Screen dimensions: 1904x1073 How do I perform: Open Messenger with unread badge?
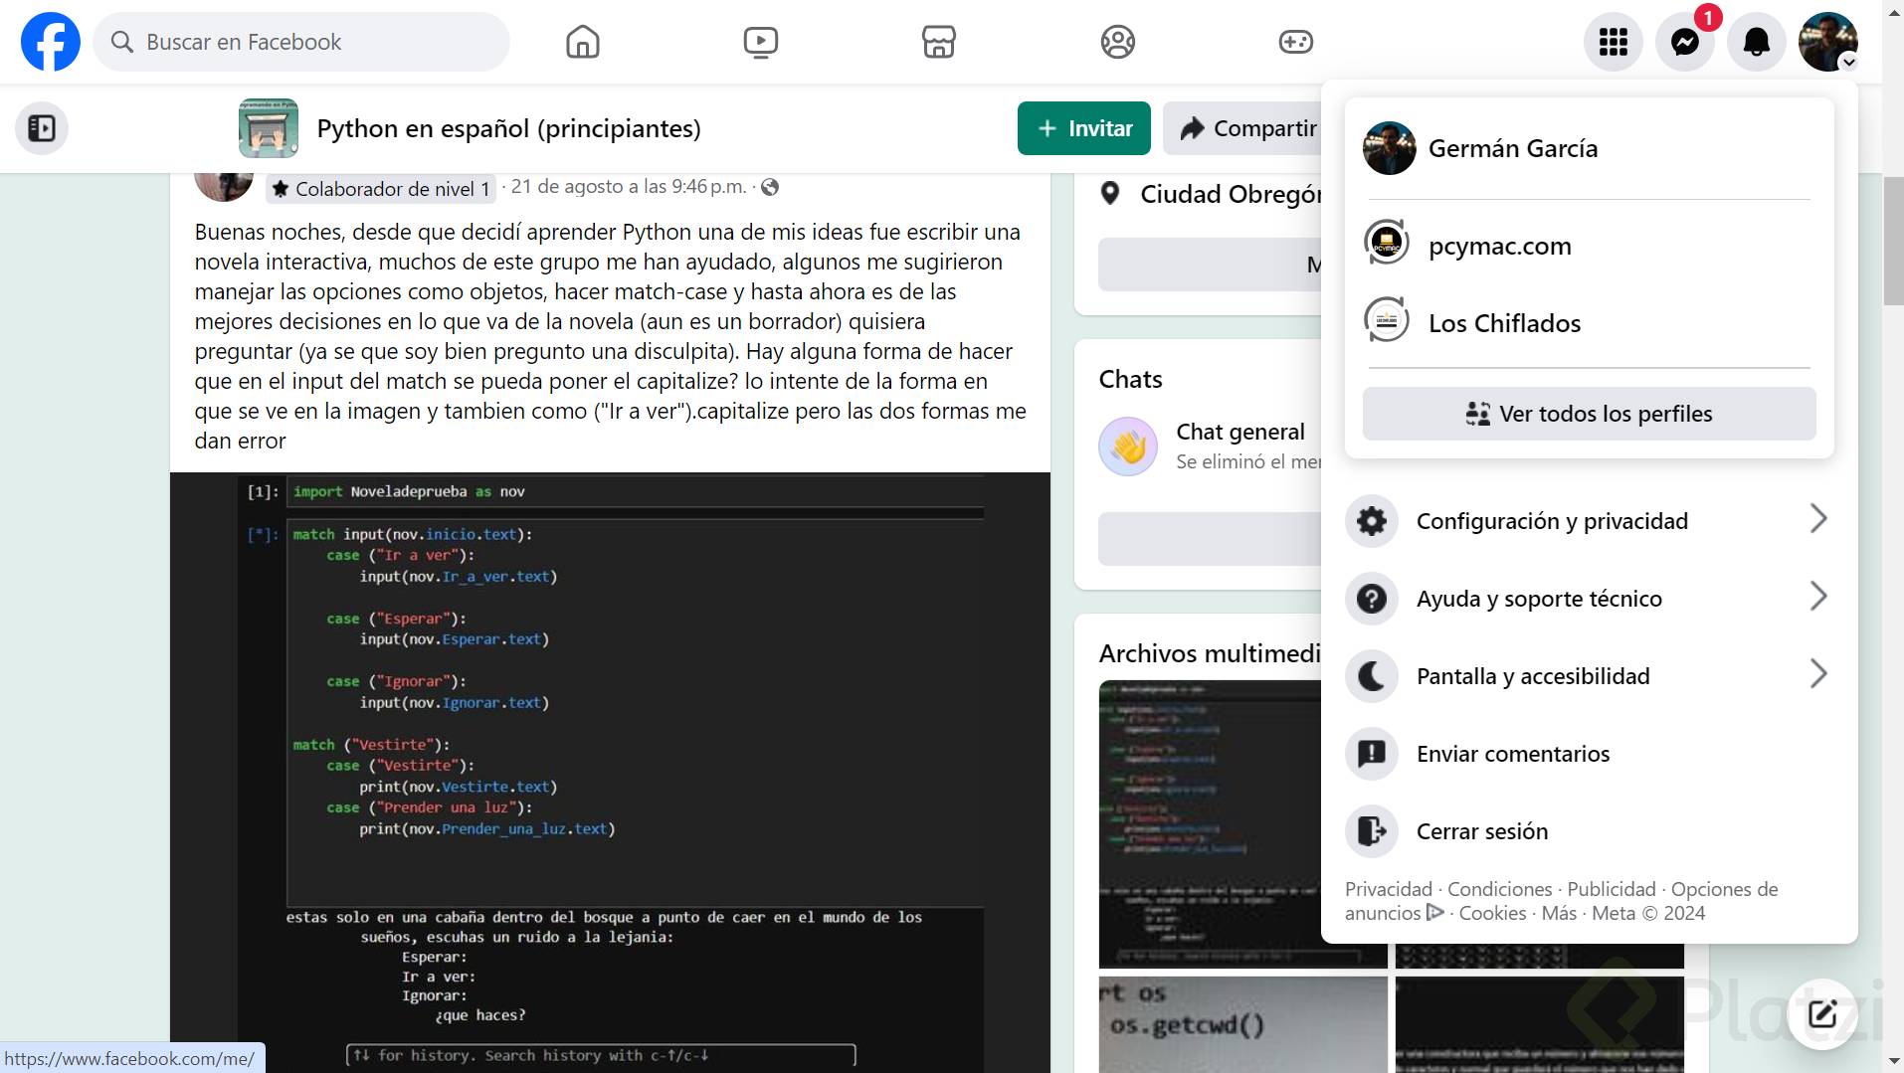[1685, 42]
